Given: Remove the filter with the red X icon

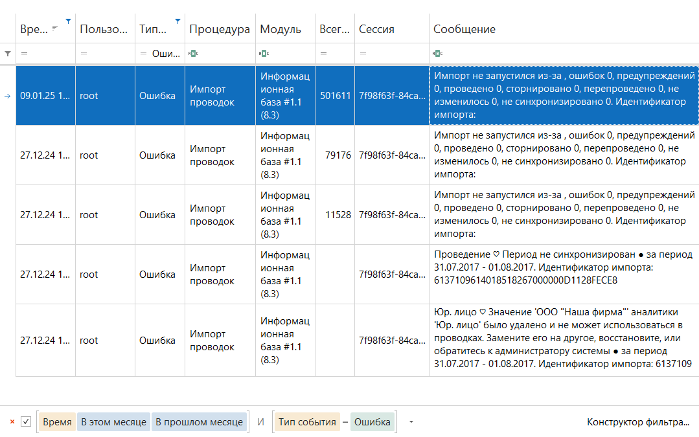Looking at the screenshot, I should [x=12, y=422].
